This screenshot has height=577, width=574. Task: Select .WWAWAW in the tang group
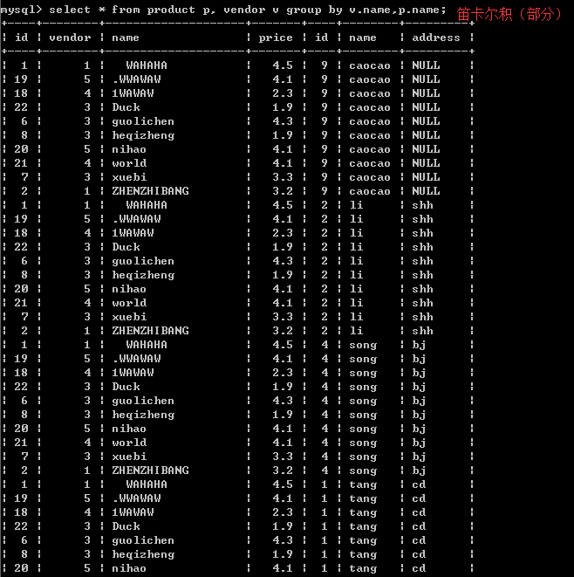(x=136, y=498)
